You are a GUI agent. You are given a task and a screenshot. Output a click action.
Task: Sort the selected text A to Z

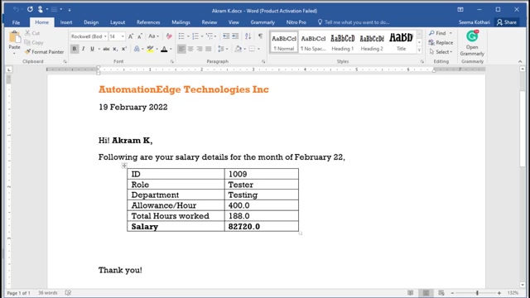pyautogui.click(x=248, y=36)
